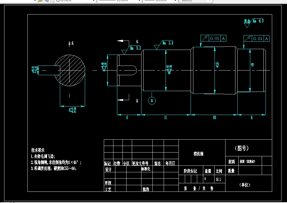Select the hatched A-A cross-section circle
Image resolution: width=287 pixels, height=203 pixels.
pyautogui.click(x=70, y=71)
